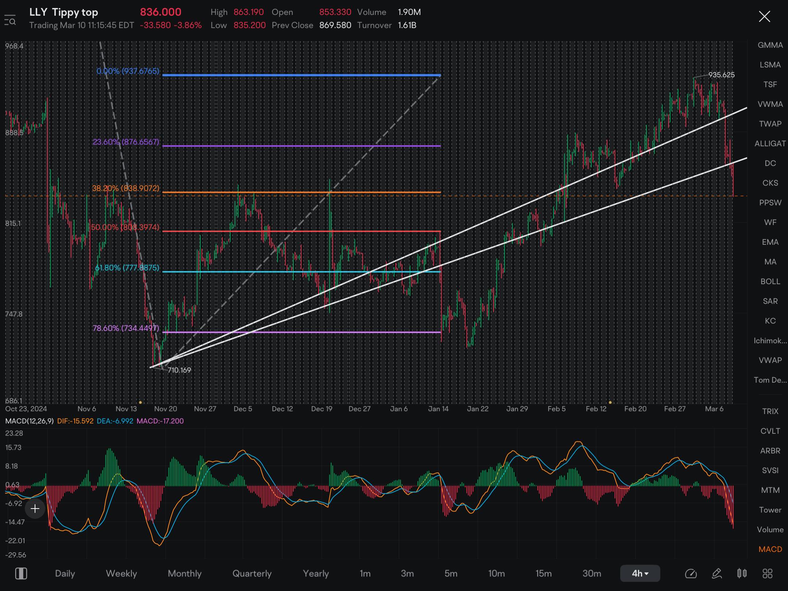Select the SVSI sub-indicator
This screenshot has width=788, height=591.
click(770, 471)
